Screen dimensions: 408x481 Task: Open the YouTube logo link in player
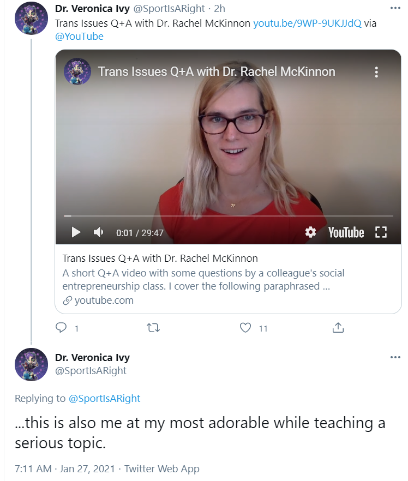point(346,232)
